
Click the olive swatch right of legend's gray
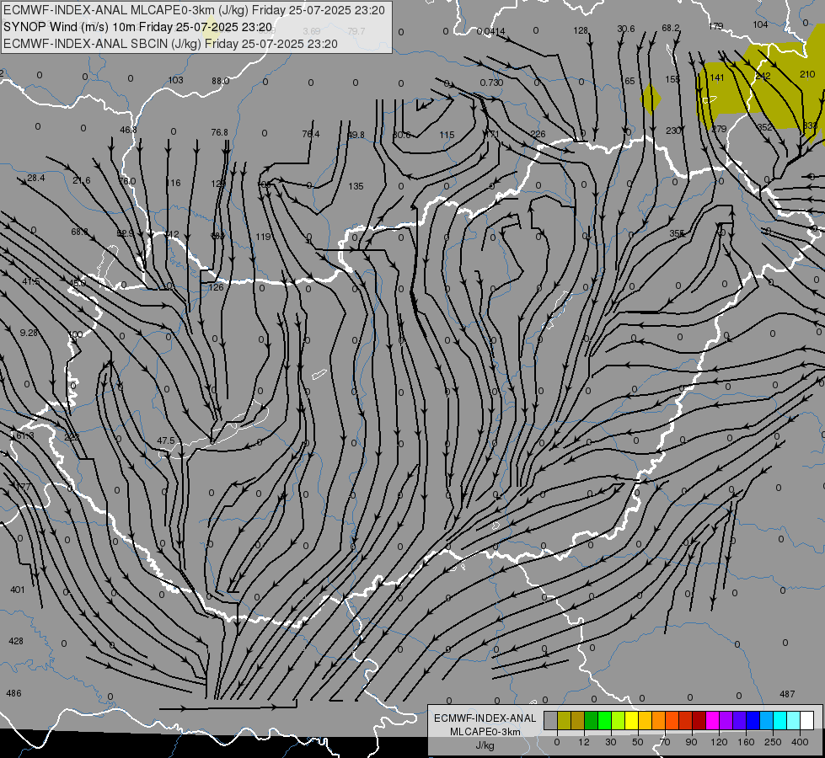pyautogui.click(x=564, y=720)
